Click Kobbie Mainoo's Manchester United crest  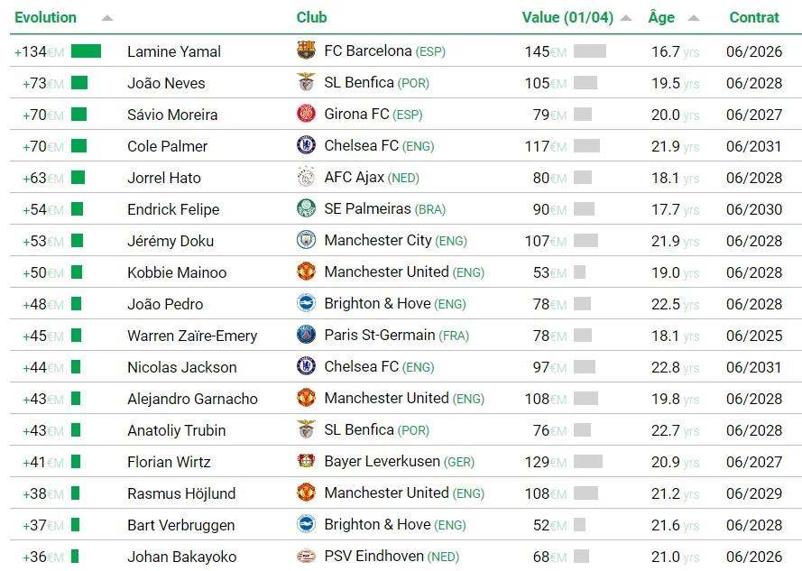307,272
